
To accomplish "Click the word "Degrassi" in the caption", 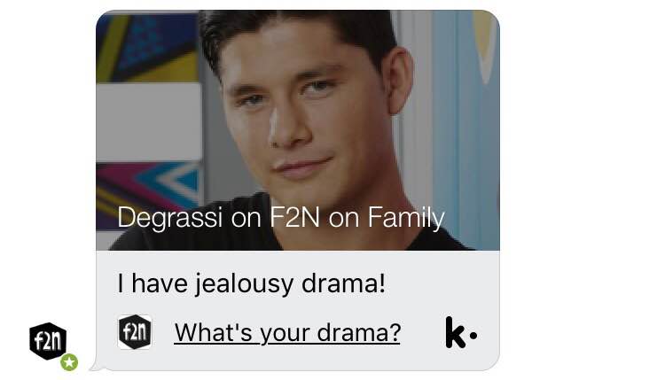I will 169,218.
